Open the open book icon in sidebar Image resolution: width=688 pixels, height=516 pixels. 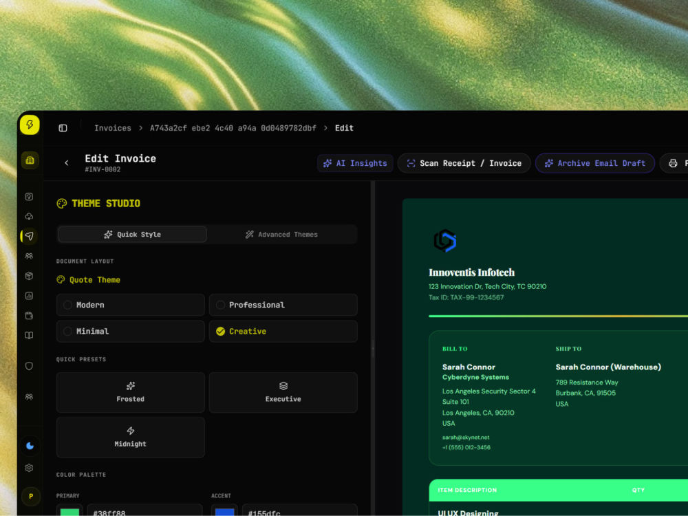coord(29,335)
